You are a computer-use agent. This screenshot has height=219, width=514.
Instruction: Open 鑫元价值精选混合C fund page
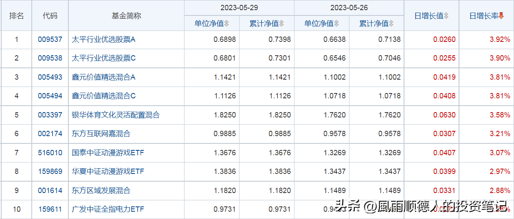[104, 96]
